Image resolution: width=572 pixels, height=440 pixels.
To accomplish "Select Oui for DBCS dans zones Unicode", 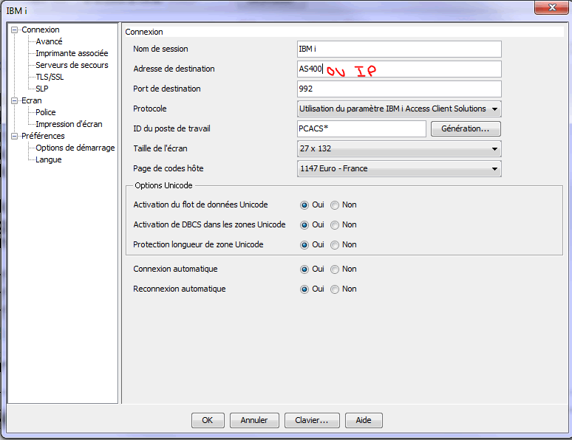I will 304,225.
